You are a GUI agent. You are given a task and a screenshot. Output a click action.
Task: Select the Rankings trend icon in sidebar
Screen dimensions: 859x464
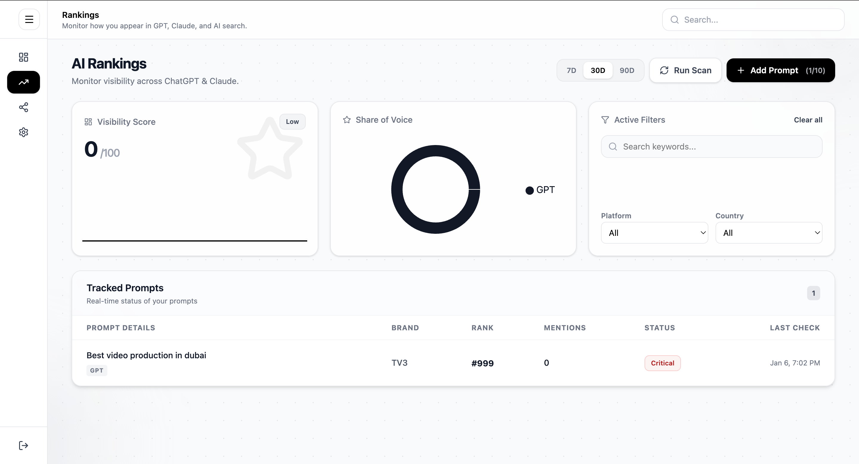coord(23,82)
